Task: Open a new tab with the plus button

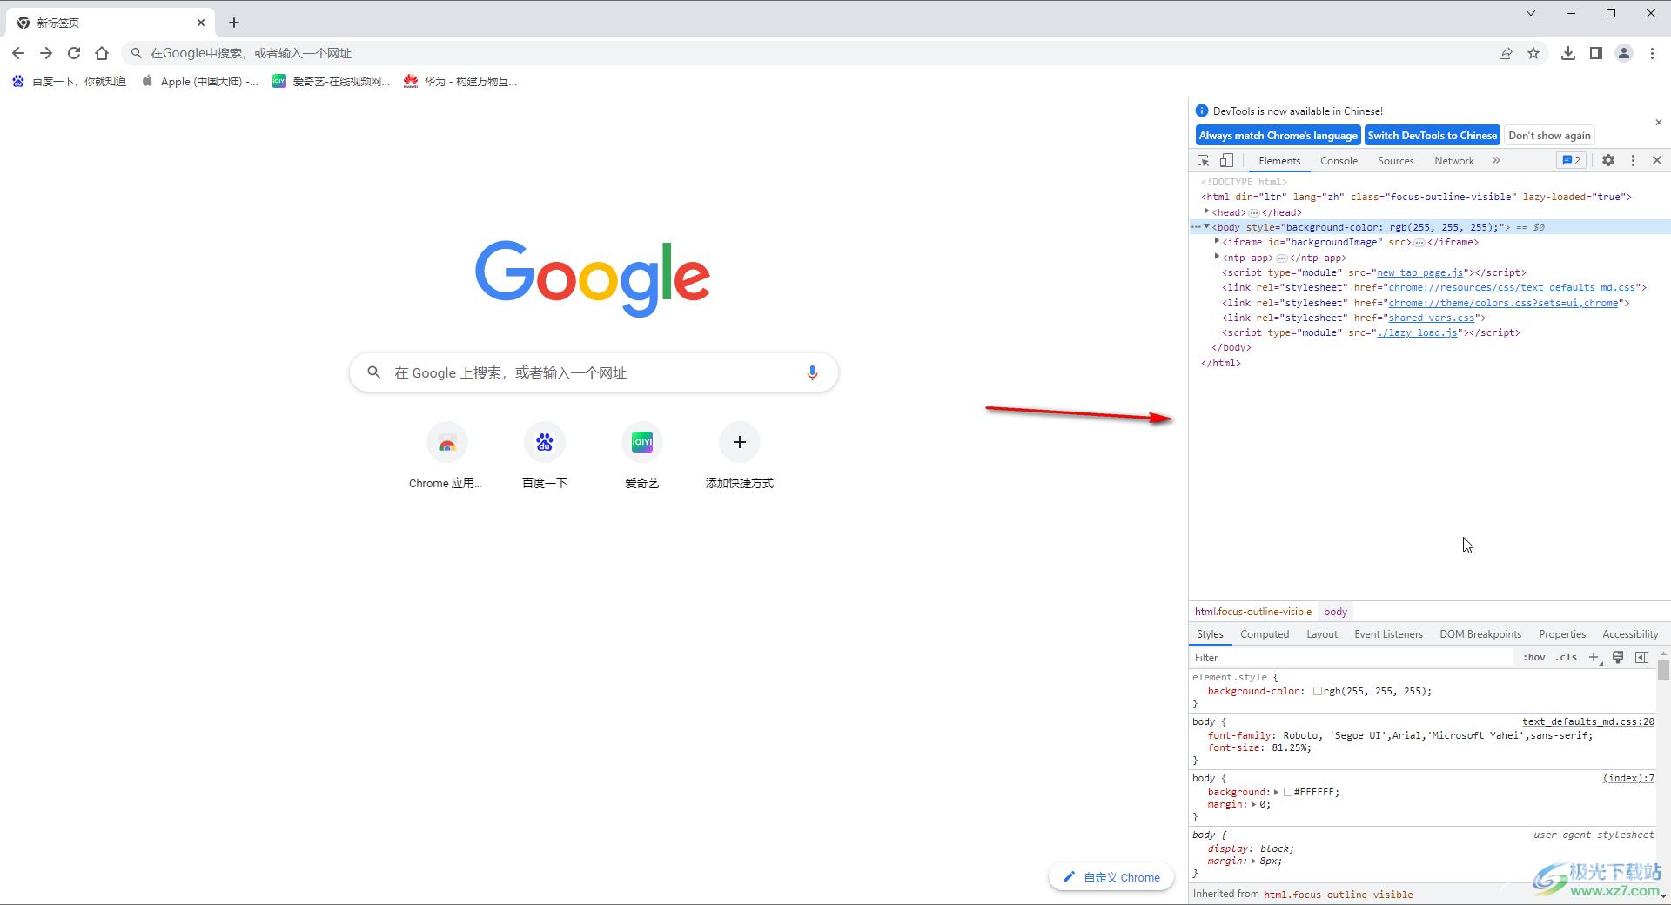Action: [x=233, y=23]
